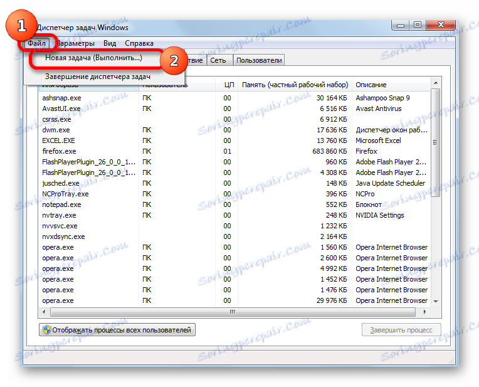Sort by Память (частный рабочий набор) column
This screenshot has height=387, width=479.
coord(295,85)
